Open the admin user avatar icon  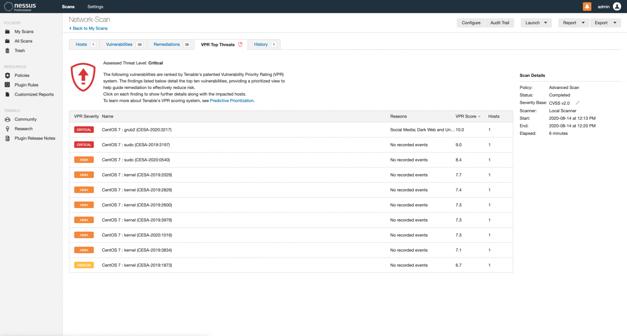click(x=617, y=7)
